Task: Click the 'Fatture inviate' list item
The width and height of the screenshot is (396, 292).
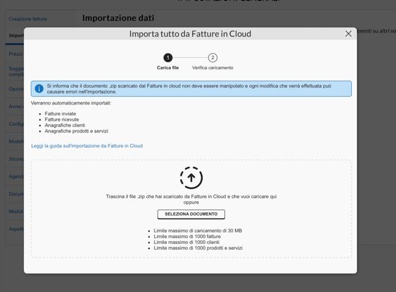Action: click(x=60, y=114)
